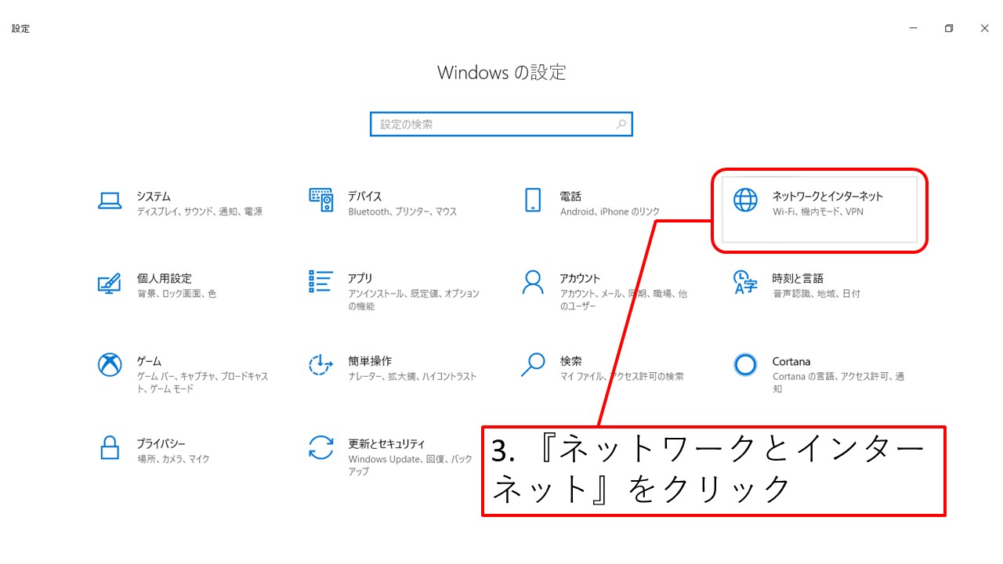1003x564 pixels.
Task: Click the magnifier inside the search field
Action: point(621,125)
